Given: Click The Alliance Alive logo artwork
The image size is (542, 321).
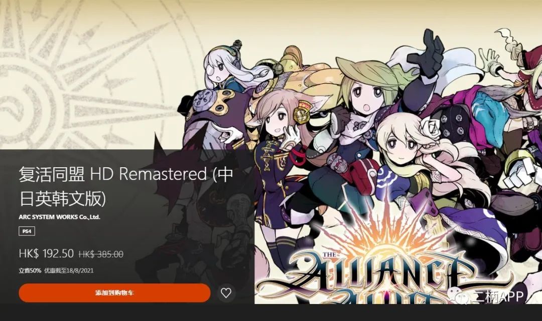Looking at the screenshot, I should coord(380,276).
